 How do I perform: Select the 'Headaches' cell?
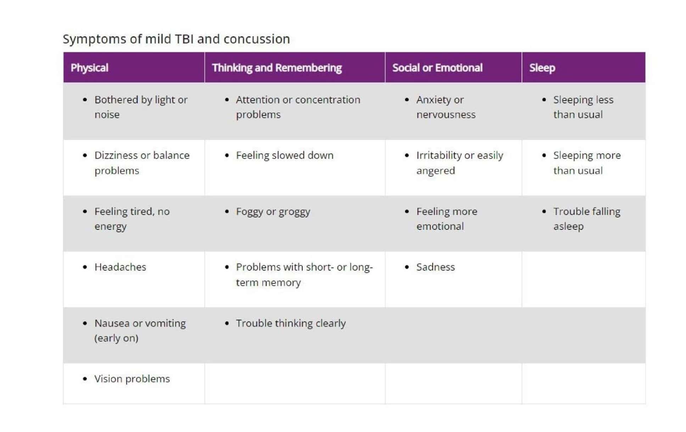pos(120,267)
